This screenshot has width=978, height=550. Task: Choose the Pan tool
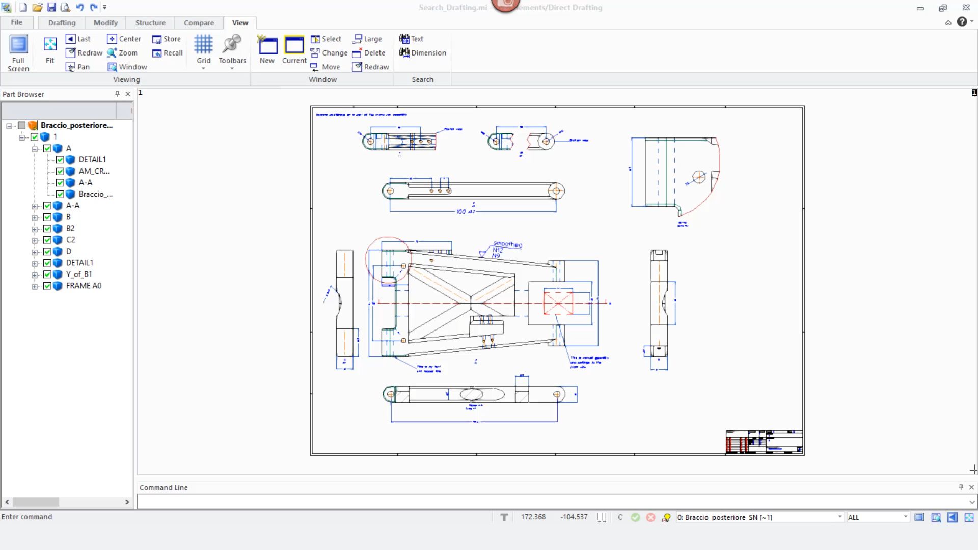(78, 67)
